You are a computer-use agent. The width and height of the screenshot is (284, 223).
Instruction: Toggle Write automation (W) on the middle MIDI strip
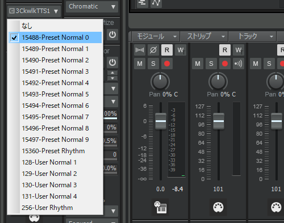[x=239, y=50]
